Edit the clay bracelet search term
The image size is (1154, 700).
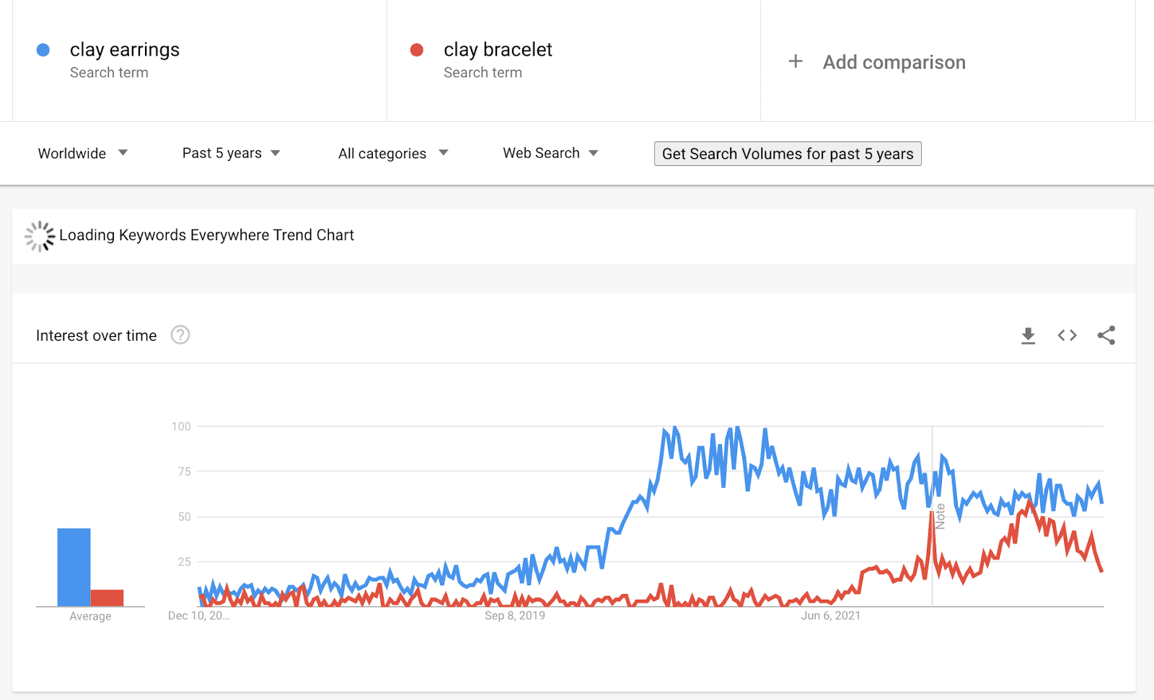tap(498, 50)
